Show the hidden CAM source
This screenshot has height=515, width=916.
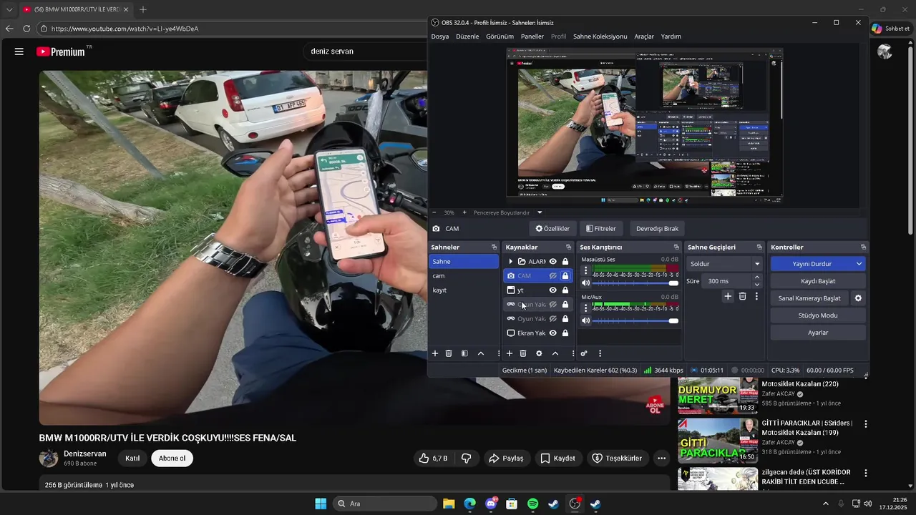553,276
